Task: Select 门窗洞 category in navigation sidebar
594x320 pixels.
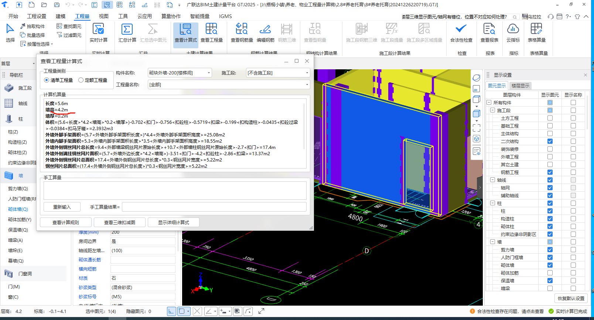Action: [18, 274]
